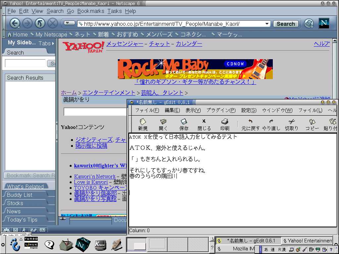Click the ATOK あ input mode indicator
Viewport: 339px width, 254px height.
pyautogui.click(x=266, y=249)
